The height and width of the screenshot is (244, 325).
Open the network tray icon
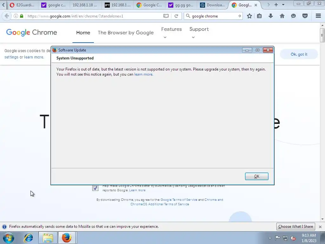[x=285, y=238]
